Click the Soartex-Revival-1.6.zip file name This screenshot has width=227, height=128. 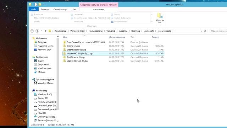click(77, 61)
